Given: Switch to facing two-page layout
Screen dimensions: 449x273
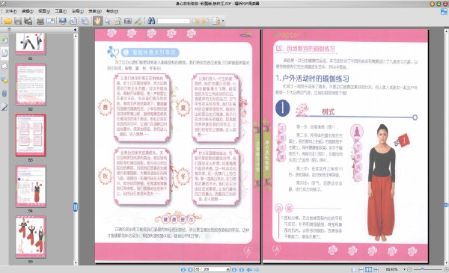Looking at the screenshot, I should click(x=368, y=269).
